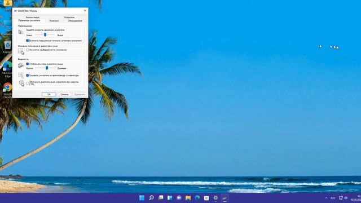The image size is (361, 203).
Task: Click the Применить button
Action: point(80,94)
